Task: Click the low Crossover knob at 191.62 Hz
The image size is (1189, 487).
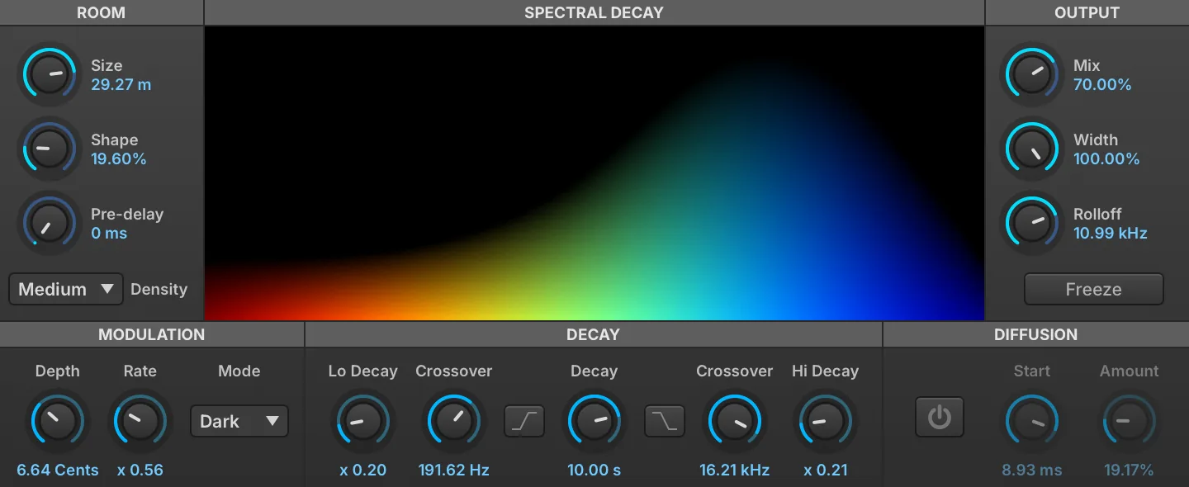Action: tap(454, 421)
